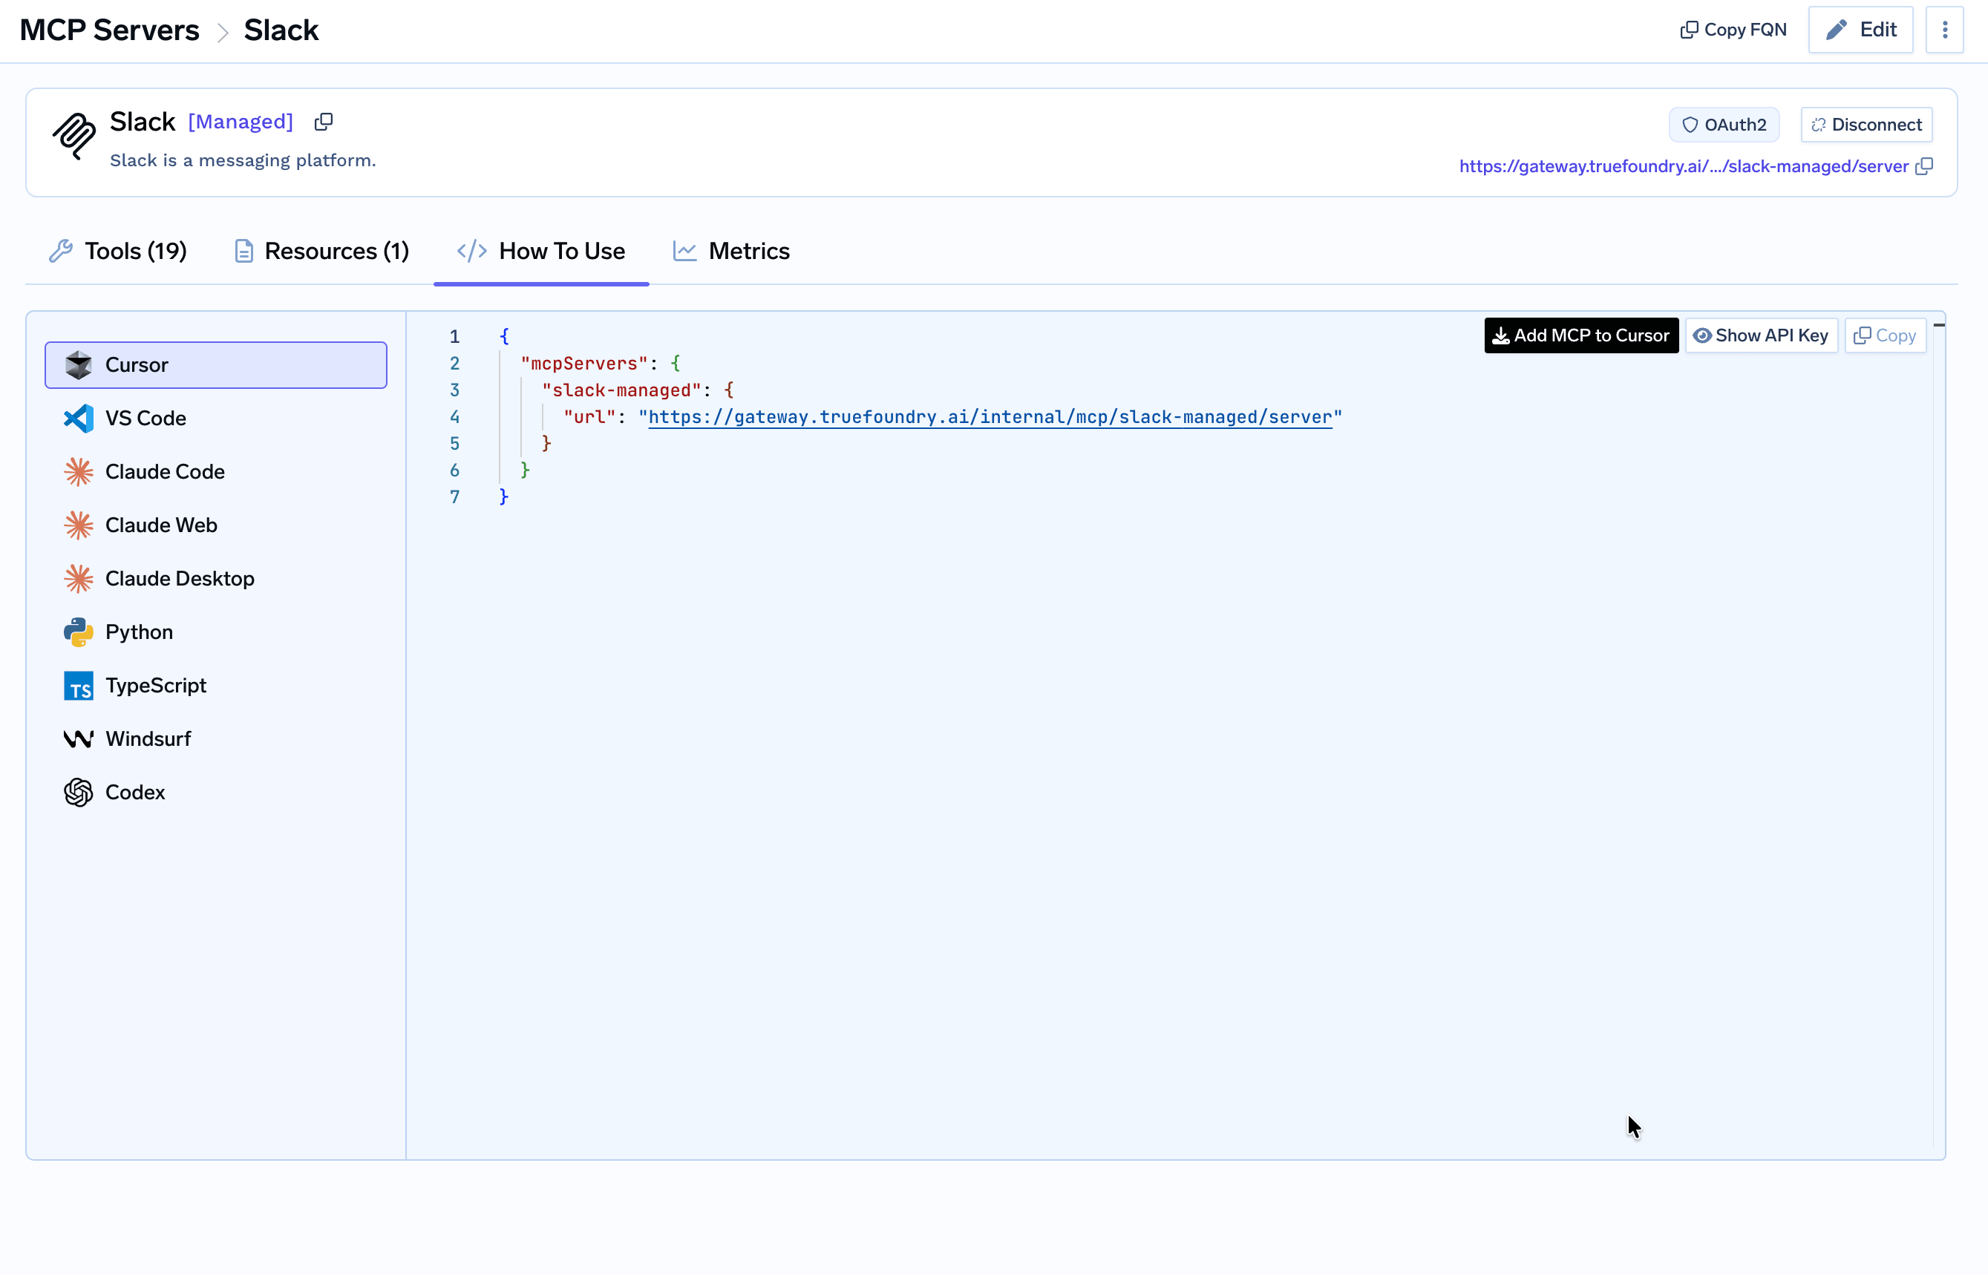This screenshot has height=1275, width=1988.
Task: Choose Claude Desktop client option
Action: pyautogui.click(x=216, y=579)
